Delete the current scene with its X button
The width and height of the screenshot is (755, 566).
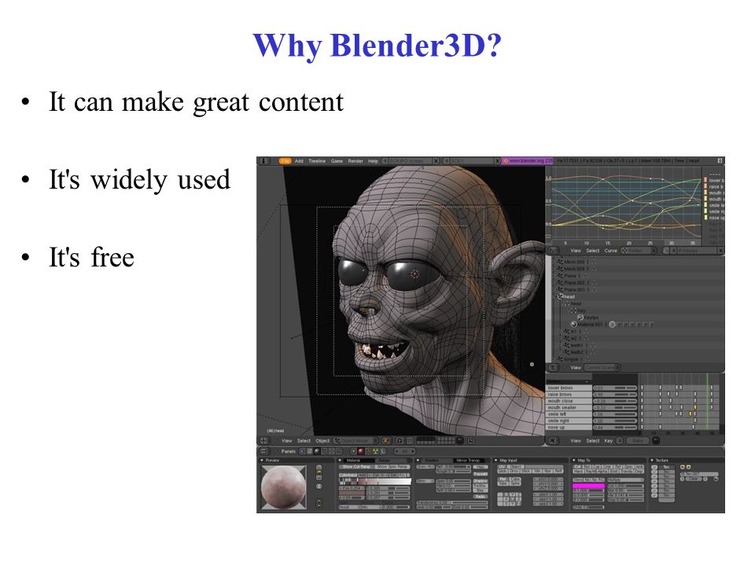497,160
